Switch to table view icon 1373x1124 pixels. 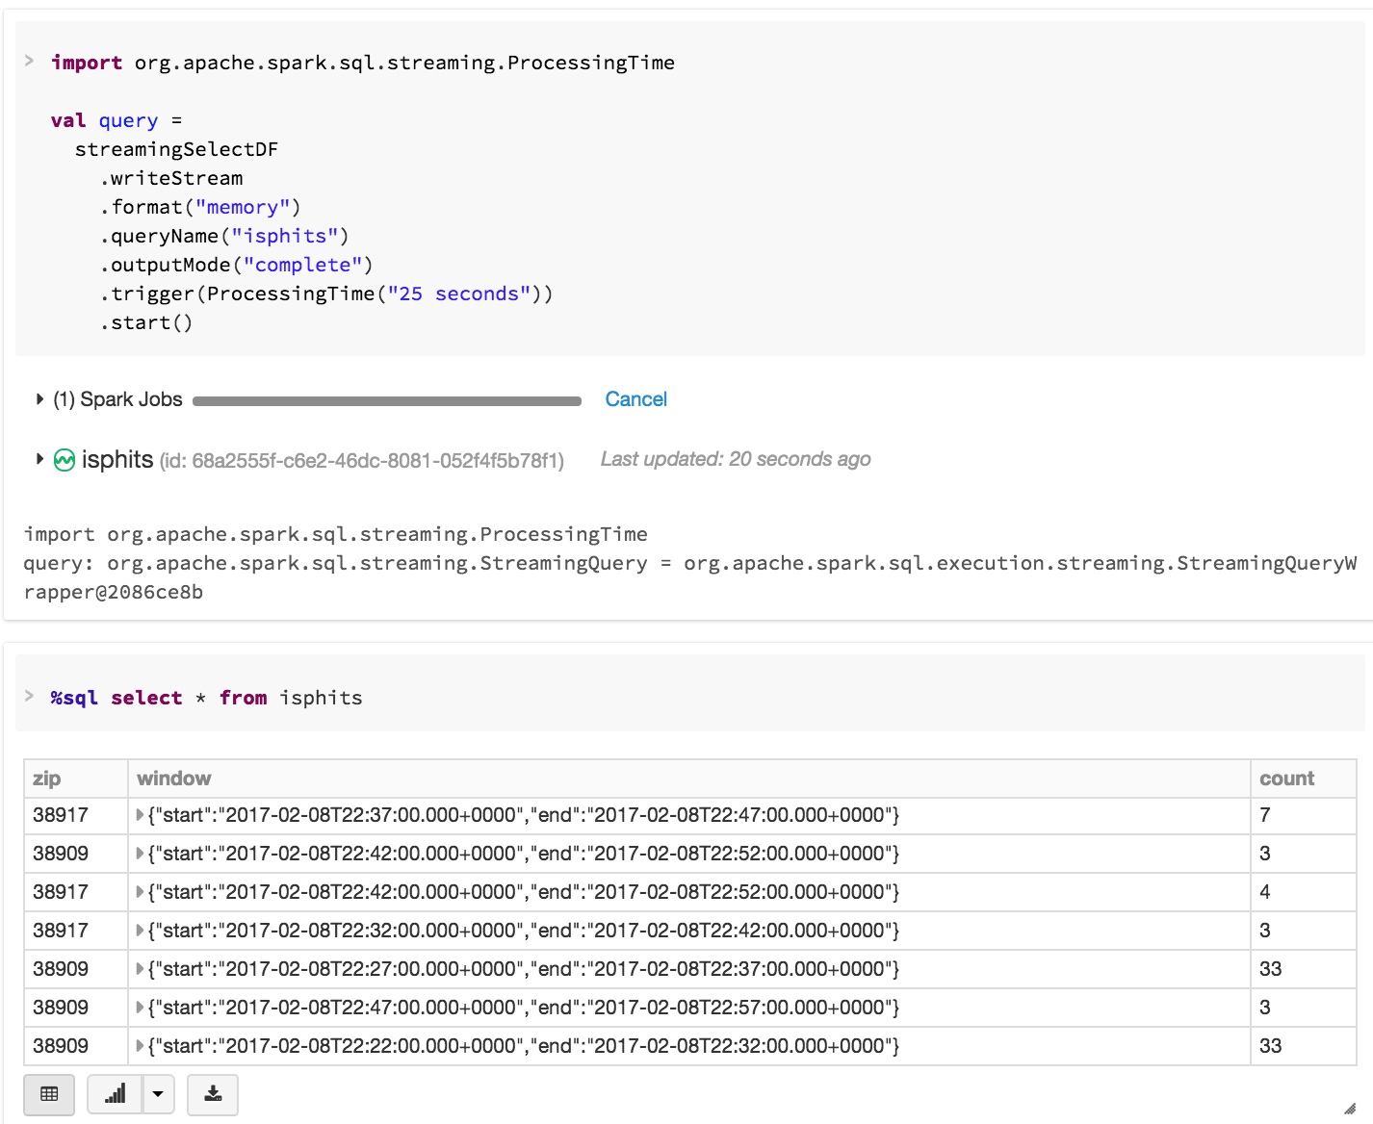tap(49, 1094)
